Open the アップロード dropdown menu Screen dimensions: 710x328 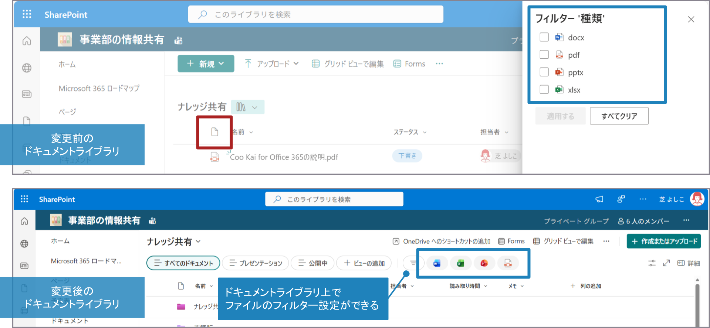tap(272, 64)
